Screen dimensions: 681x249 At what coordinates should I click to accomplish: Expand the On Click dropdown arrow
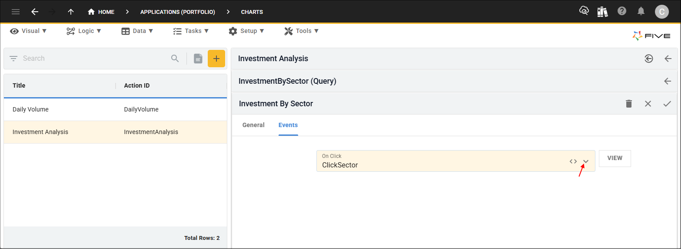click(586, 161)
